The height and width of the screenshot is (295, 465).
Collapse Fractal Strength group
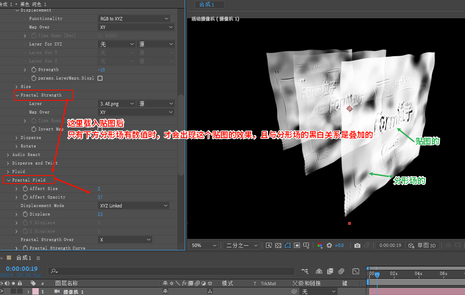(x=17, y=95)
